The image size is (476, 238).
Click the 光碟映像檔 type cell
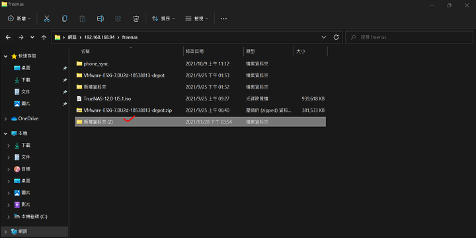tap(257, 99)
